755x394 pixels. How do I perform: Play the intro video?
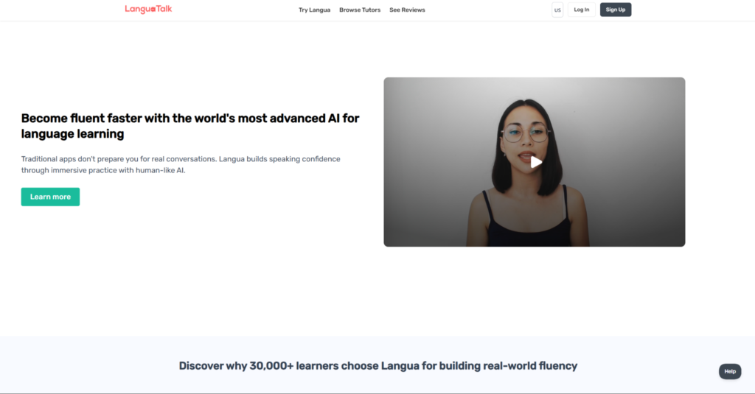pos(535,162)
